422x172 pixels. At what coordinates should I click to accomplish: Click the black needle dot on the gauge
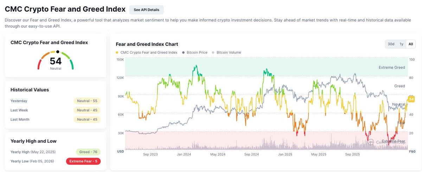[x=58, y=52]
